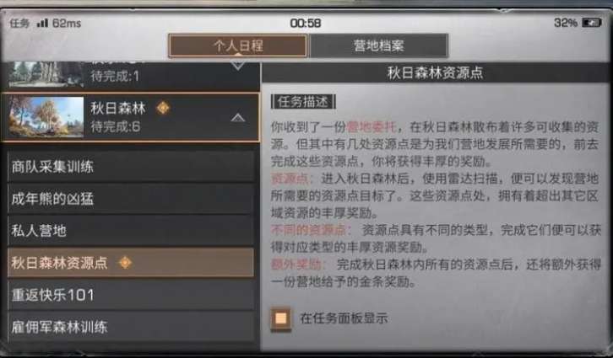The width and height of the screenshot is (613, 358).
Task: Open the 商队采集训练 quest
Action: [131, 167]
